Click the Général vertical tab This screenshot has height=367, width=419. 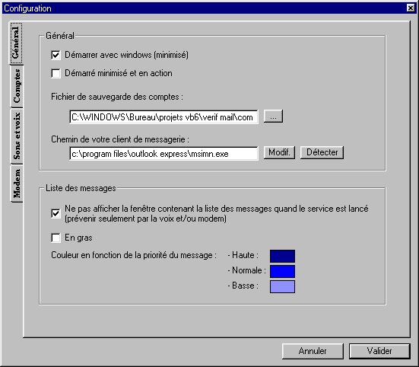point(16,43)
